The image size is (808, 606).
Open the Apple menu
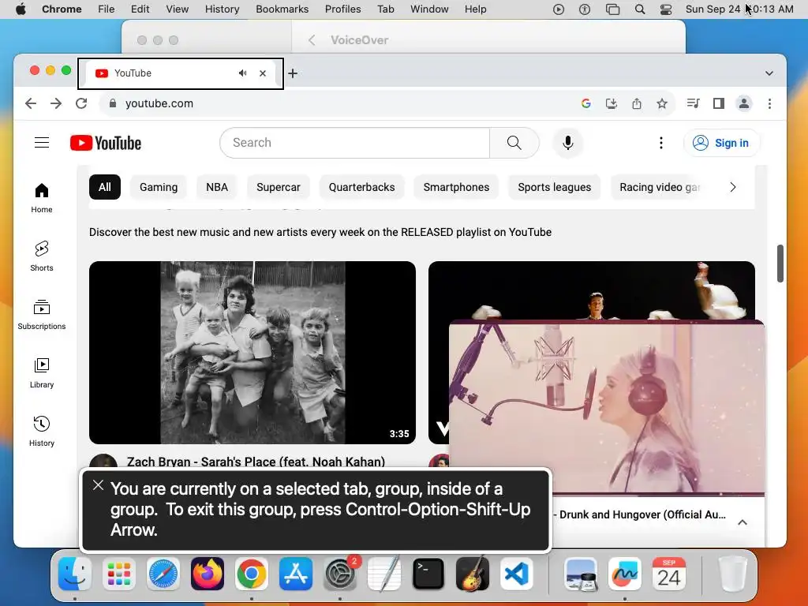click(x=21, y=9)
